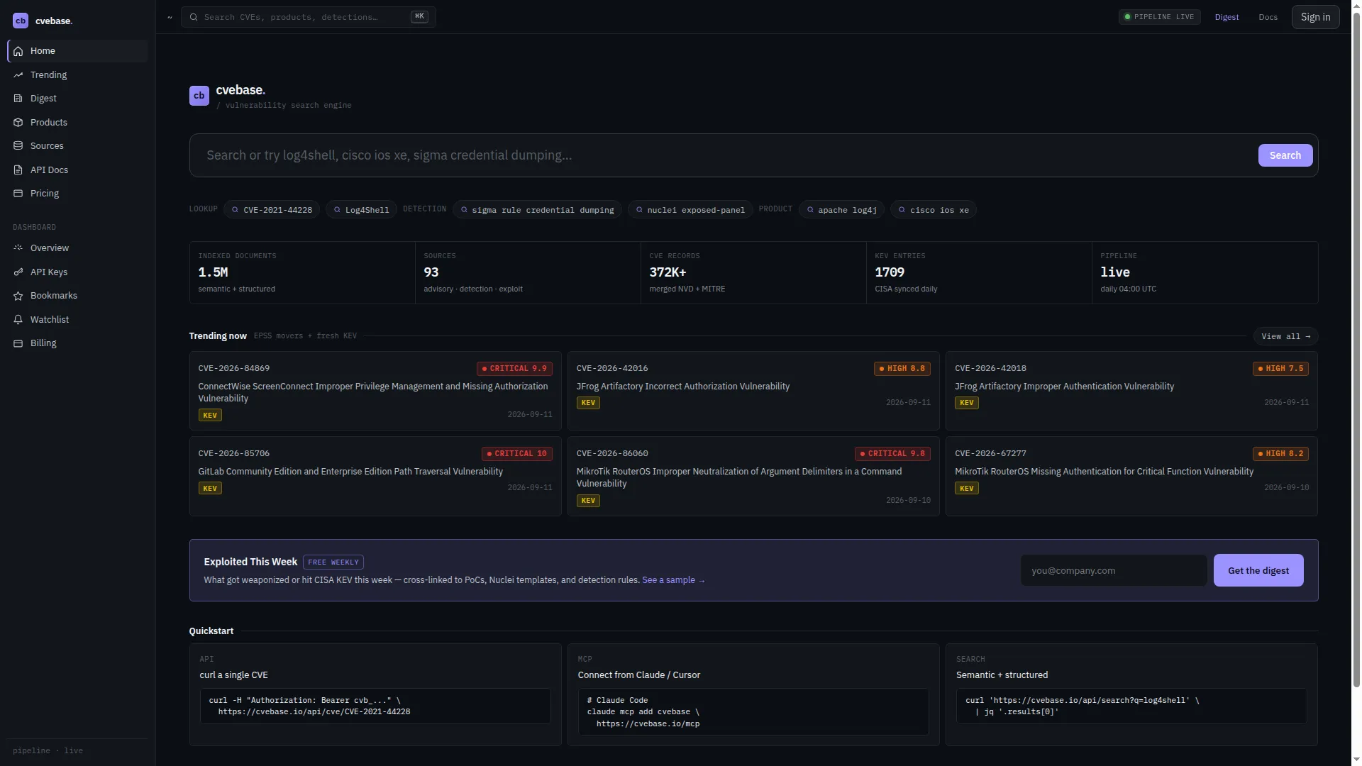The height and width of the screenshot is (766, 1362).
Task: Click the you@company.com email field
Action: [1113, 570]
